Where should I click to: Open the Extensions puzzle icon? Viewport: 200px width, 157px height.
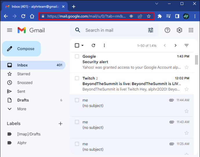[160, 16]
